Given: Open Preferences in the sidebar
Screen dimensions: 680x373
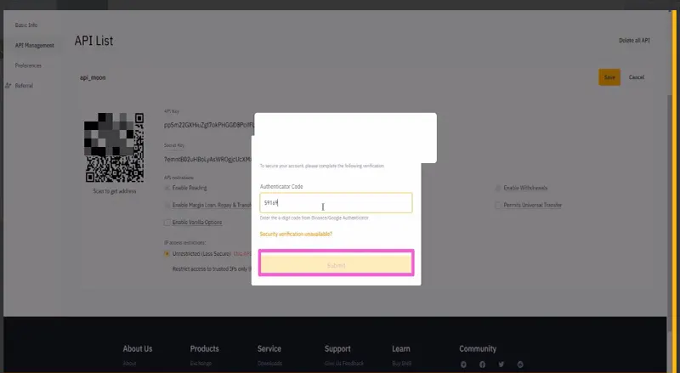Looking at the screenshot, I should point(28,65).
